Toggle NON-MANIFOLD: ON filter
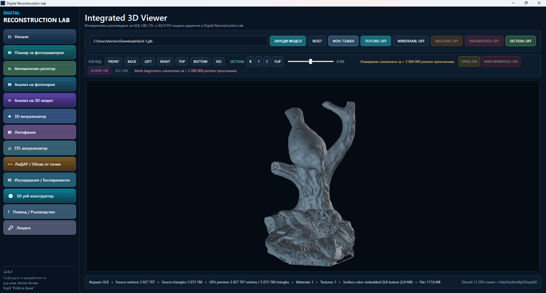Image resolution: width=546 pixels, height=293 pixels. 501,61
